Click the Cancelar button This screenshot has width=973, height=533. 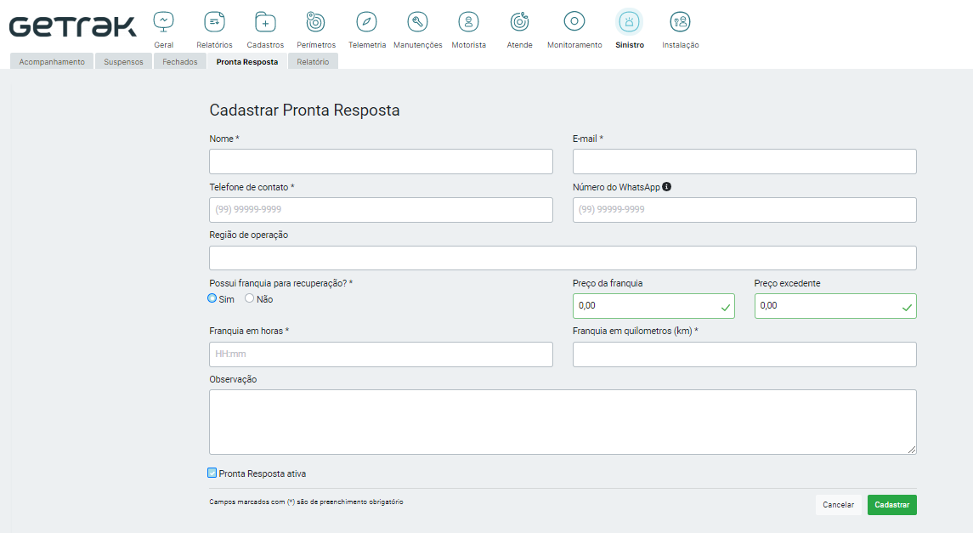click(x=839, y=504)
